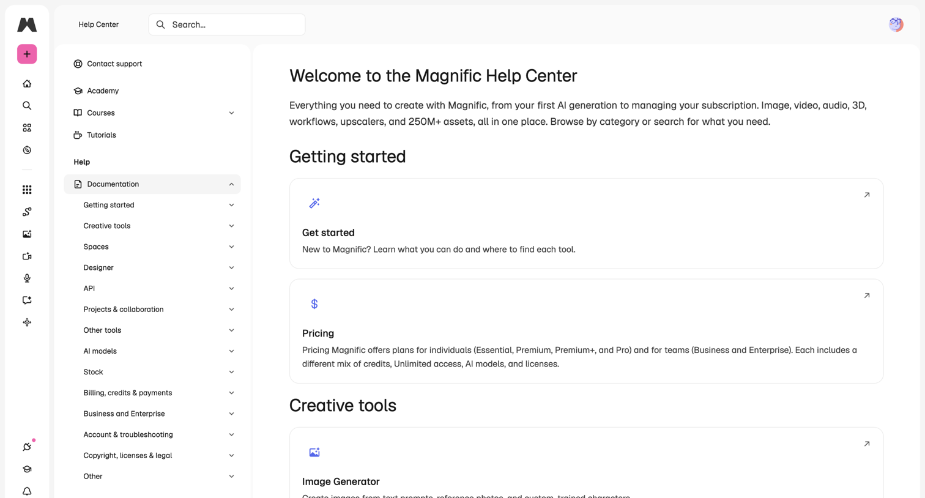This screenshot has width=925, height=498.
Task: Click the magnifier icon in left rail
Action: [x=27, y=106]
